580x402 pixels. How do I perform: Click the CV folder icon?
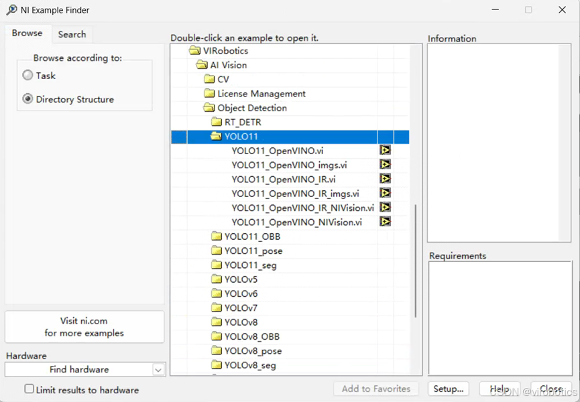tap(209, 79)
